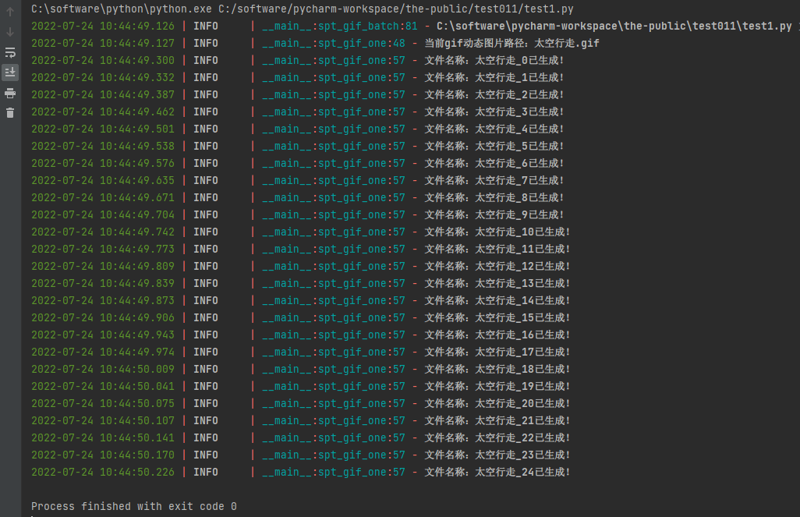
Task: Select log message '太空行走_8已生成!'
Action: tap(519, 197)
